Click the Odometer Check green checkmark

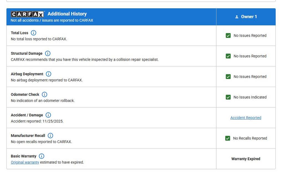coord(228,97)
